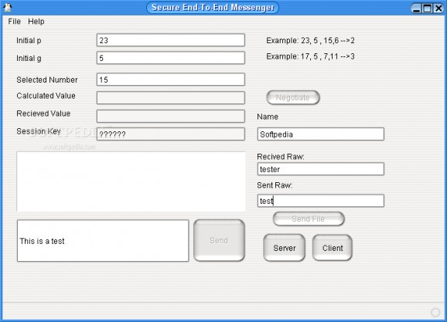Click the message box saying This is a test
This screenshot has width=447, height=322.
[103, 241]
